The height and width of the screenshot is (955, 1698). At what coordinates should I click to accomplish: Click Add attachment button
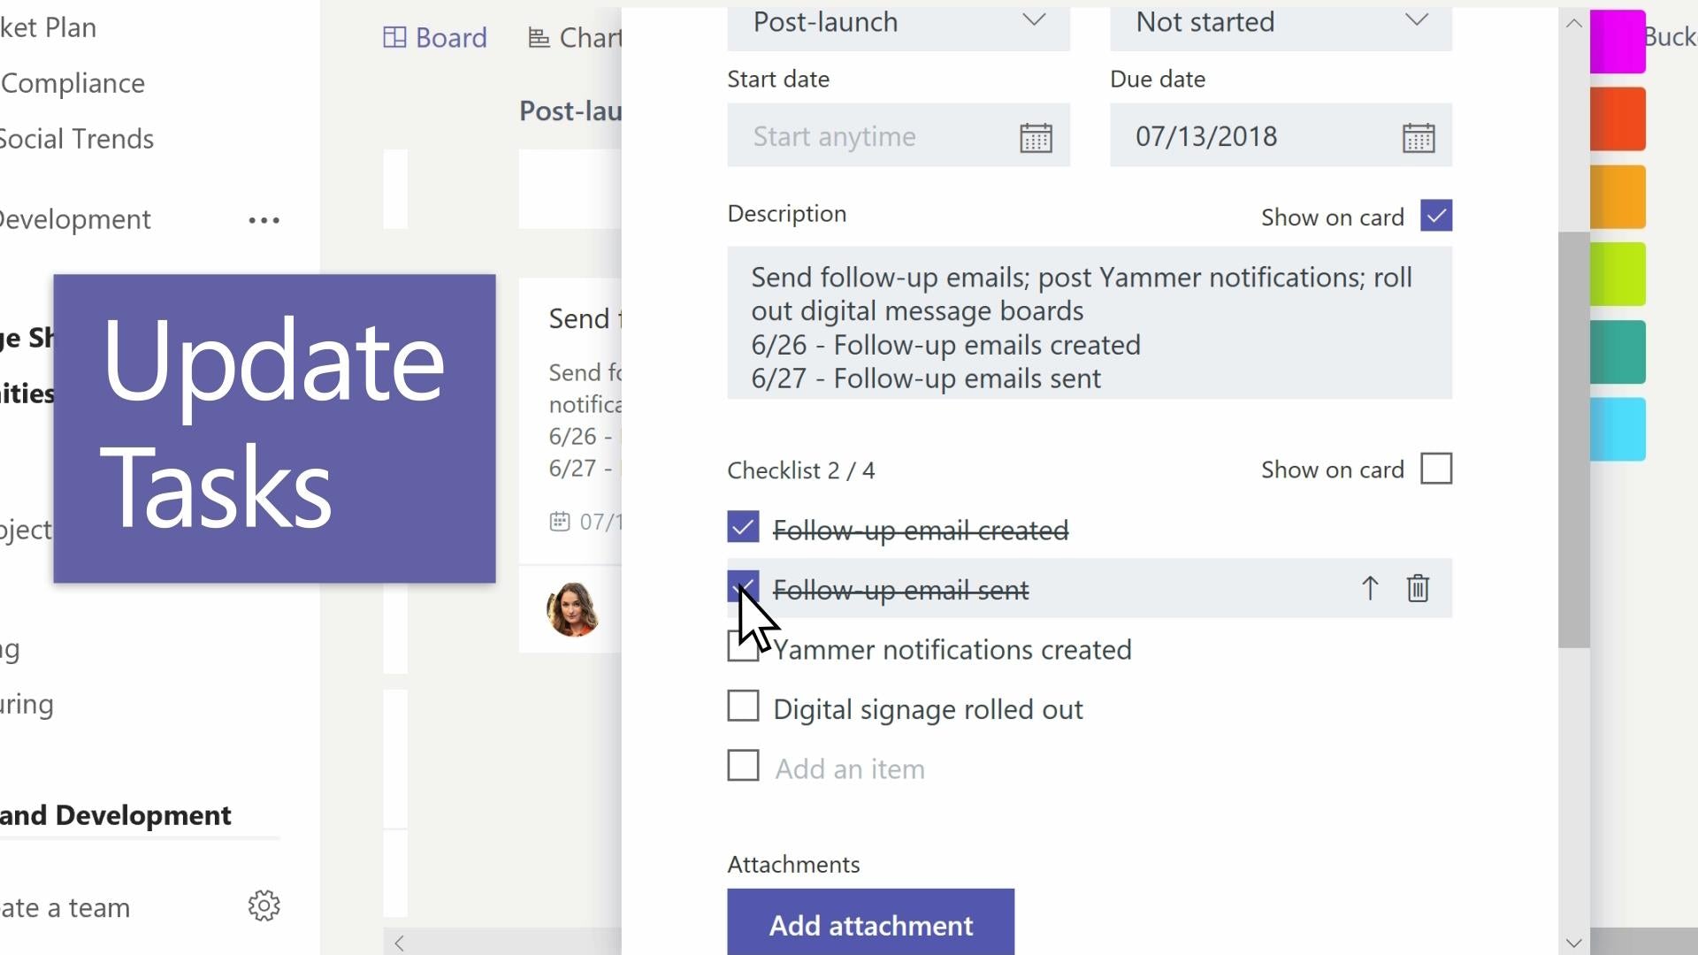(x=870, y=925)
